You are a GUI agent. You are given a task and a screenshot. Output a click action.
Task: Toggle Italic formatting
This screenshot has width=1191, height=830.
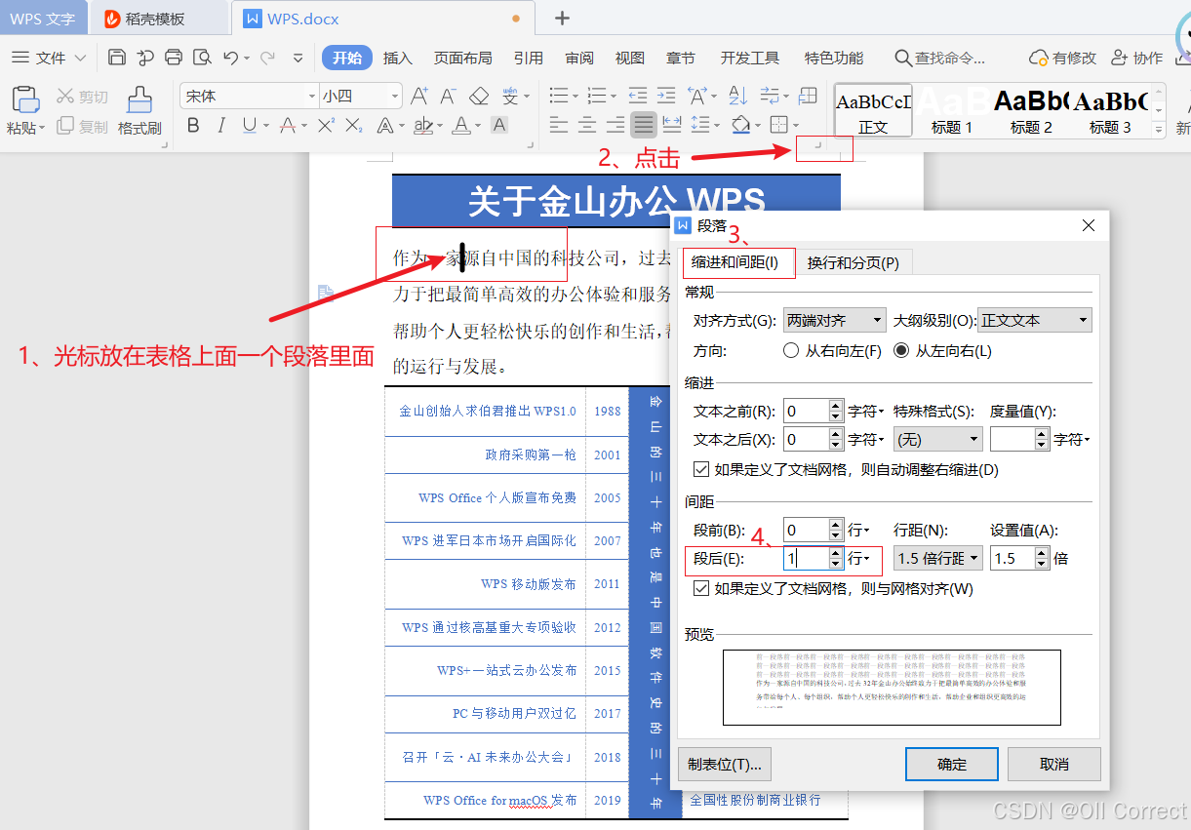pos(221,125)
